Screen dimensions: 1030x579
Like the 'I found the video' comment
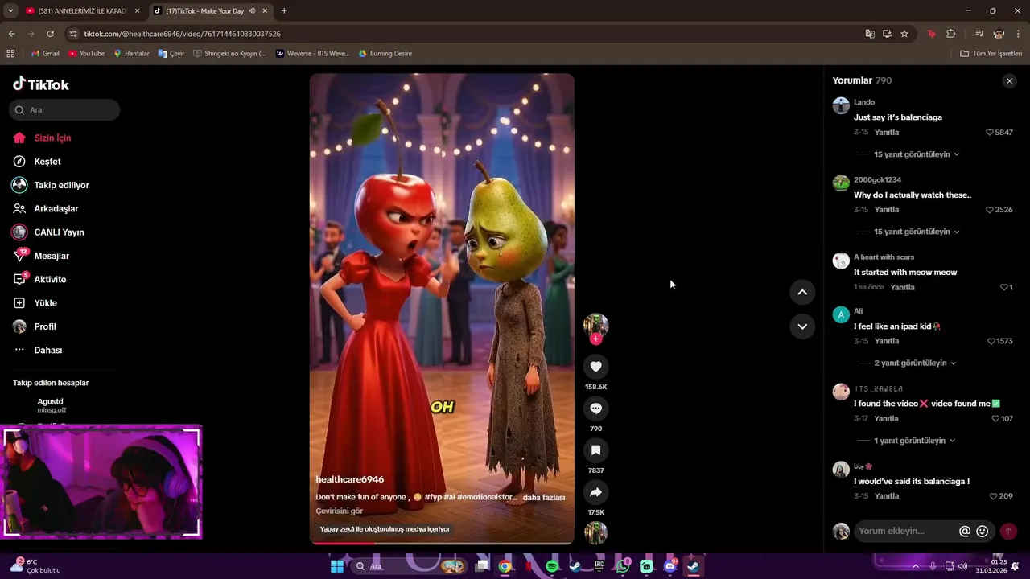[995, 419]
